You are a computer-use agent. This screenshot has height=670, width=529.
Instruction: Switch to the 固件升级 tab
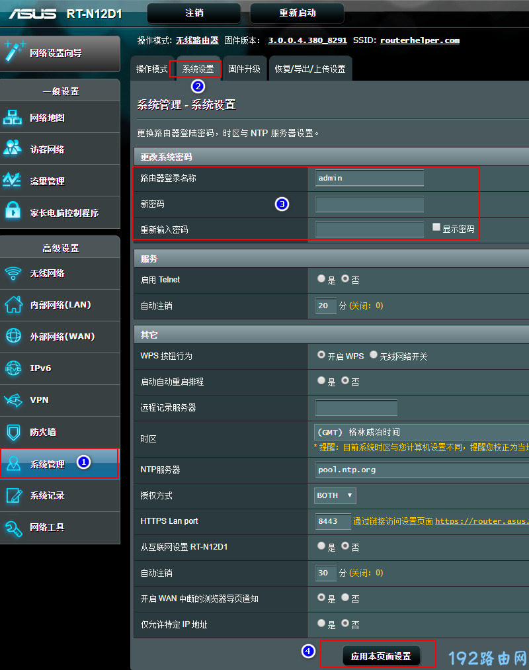point(244,69)
